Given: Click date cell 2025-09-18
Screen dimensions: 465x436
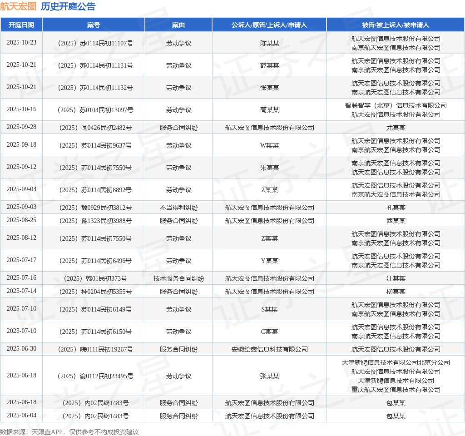Looking at the screenshot, I should pyautogui.click(x=21, y=144).
